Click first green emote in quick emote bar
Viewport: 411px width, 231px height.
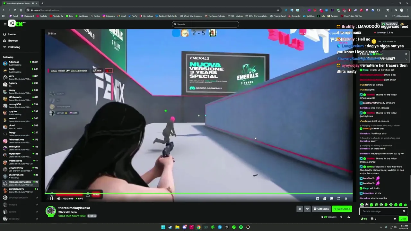(362, 205)
